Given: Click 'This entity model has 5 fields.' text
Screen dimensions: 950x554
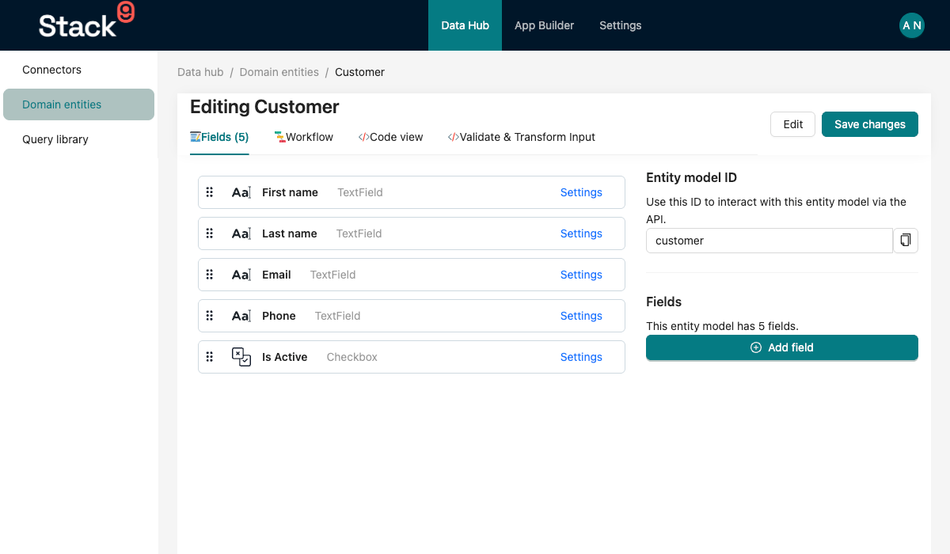Looking at the screenshot, I should (x=722, y=326).
